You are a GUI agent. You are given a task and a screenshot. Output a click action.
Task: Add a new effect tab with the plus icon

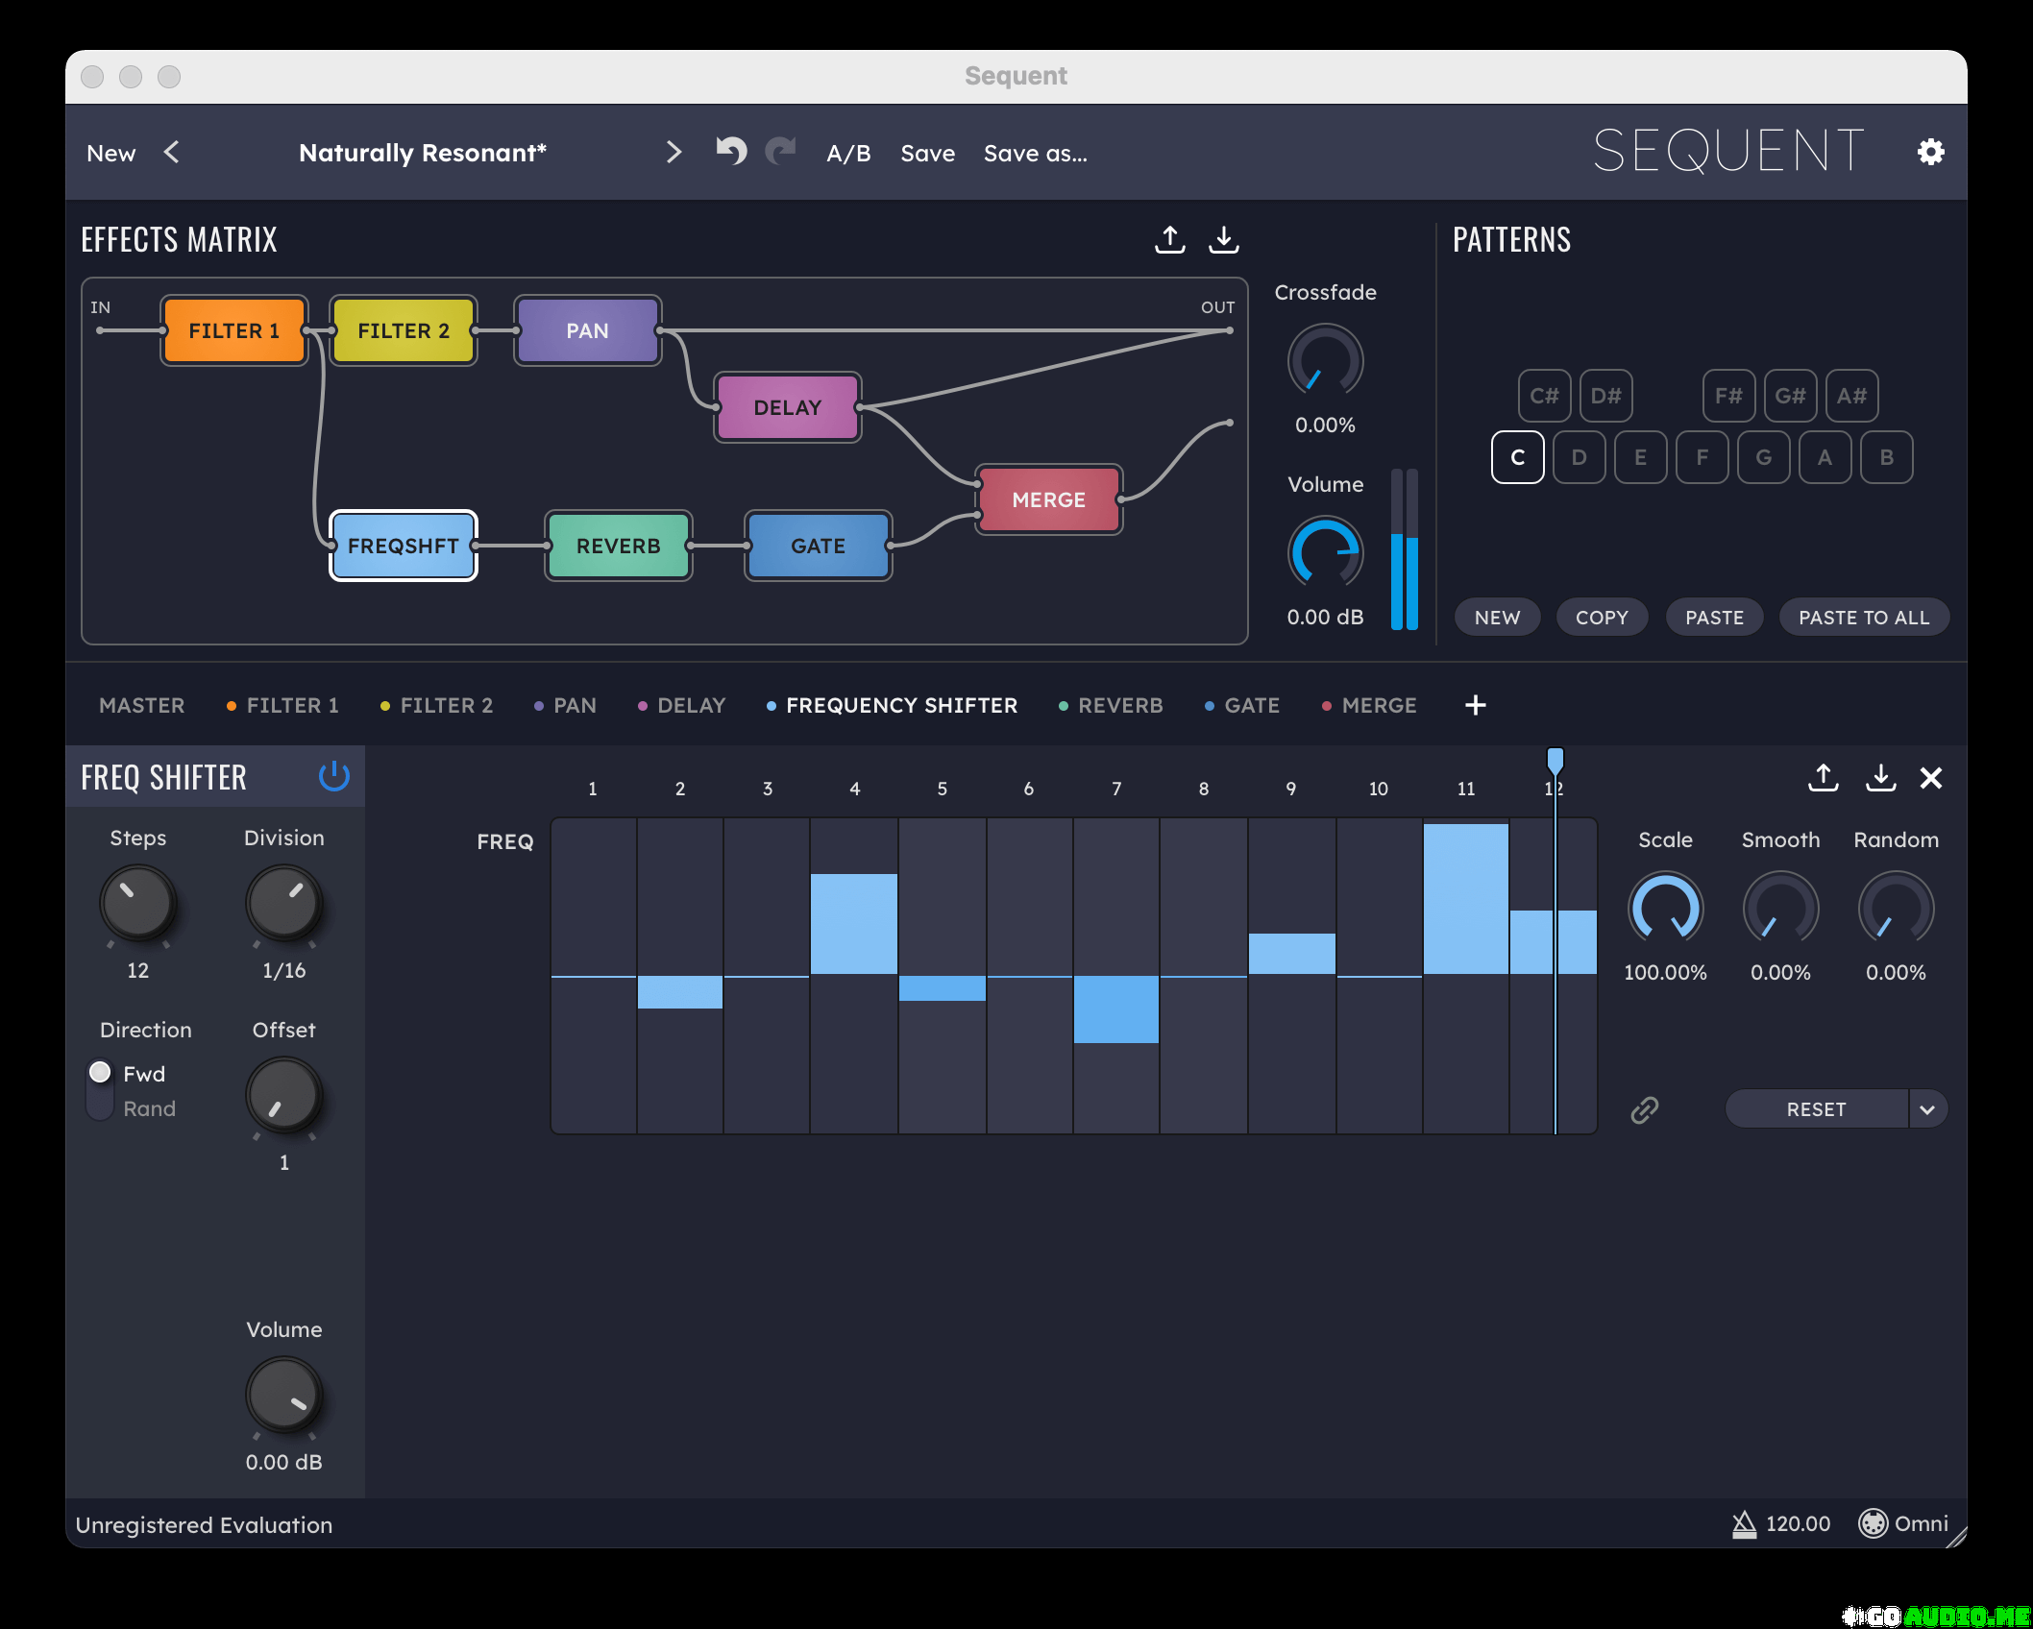pyautogui.click(x=1475, y=706)
